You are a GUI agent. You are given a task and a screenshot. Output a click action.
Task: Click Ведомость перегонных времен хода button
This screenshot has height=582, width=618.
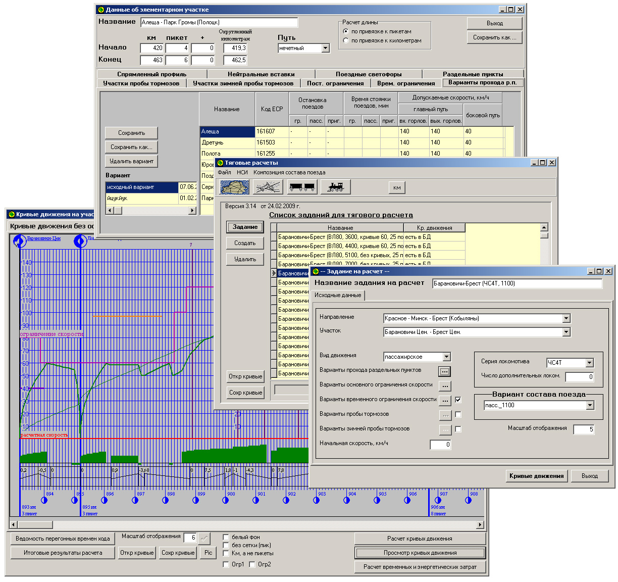point(63,539)
